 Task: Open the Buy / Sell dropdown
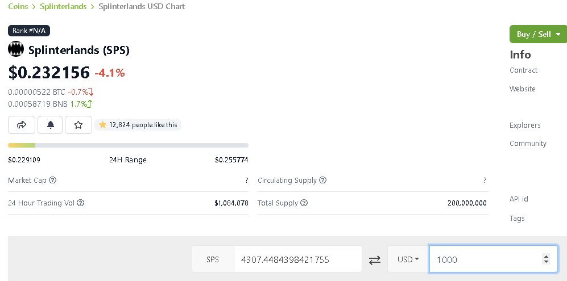(x=538, y=34)
